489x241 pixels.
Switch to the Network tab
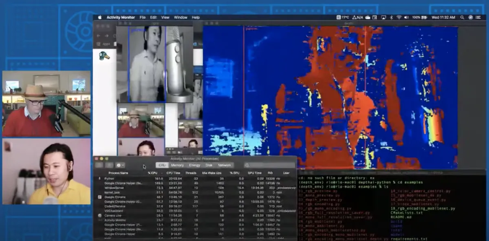tap(225, 165)
